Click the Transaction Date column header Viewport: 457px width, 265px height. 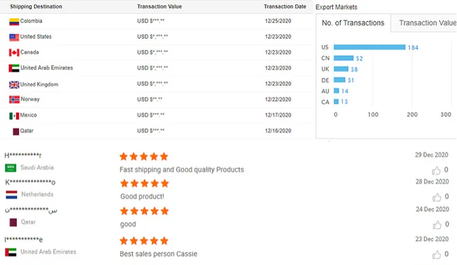pos(285,6)
